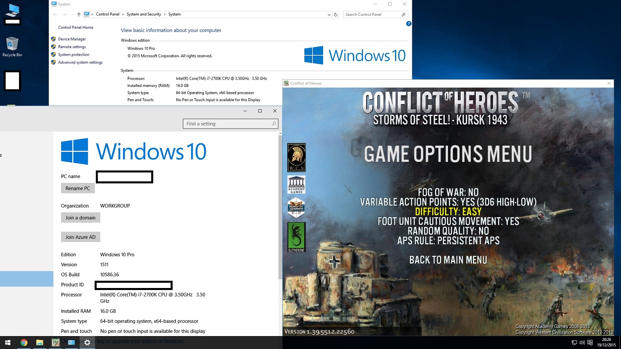The width and height of the screenshot is (621, 349).
Task: Click the Rename PC button
Action: pyautogui.click(x=78, y=188)
